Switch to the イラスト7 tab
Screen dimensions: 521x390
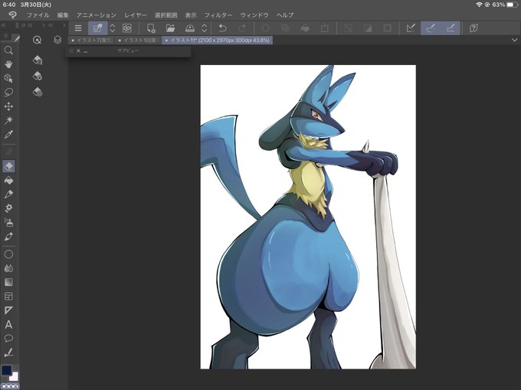92,40
